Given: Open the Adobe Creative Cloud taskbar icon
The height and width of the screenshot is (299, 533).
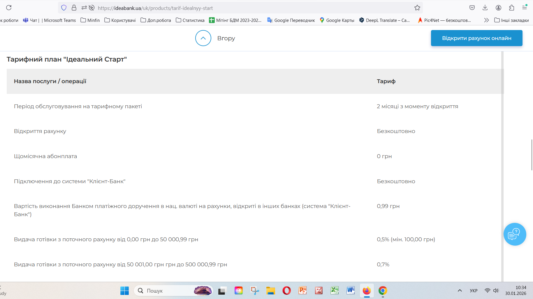Looking at the screenshot, I should point(239,291).
